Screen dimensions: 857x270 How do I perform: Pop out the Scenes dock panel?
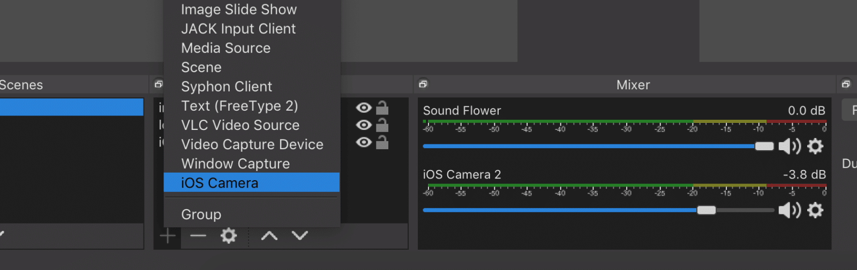pos(159,84)
